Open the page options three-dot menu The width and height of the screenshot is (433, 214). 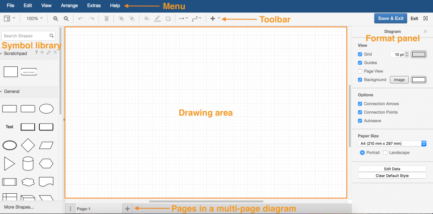tap(71, 209)
